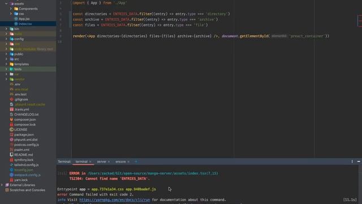This screenshot has width=362, height=204.
Task: Hide the Terminal tool window
Action: pyautogui.click(x=359, y=161)
